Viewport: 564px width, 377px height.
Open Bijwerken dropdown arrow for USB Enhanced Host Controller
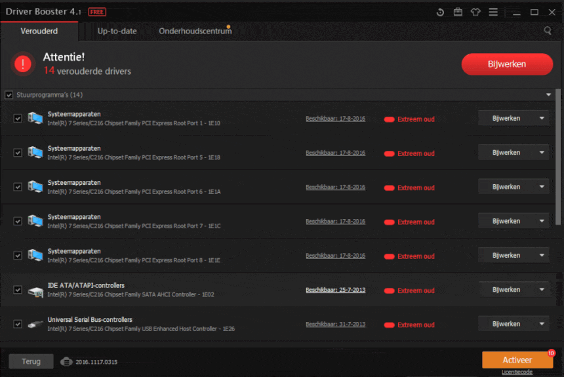[x=542, y=324]
